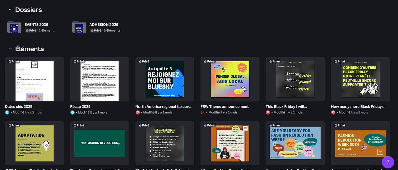Collapse the Dossiers section chevron
The image size is (398, 170).
pyautogui.click(x=10, y=10)
